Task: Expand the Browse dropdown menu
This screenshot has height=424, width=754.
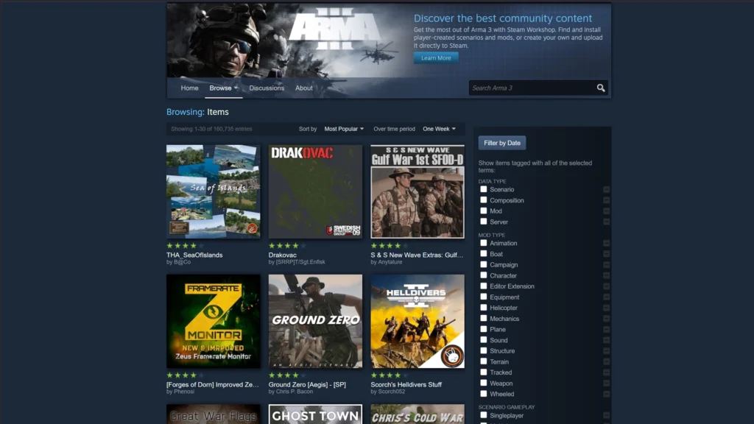Action: pos(224,88)
